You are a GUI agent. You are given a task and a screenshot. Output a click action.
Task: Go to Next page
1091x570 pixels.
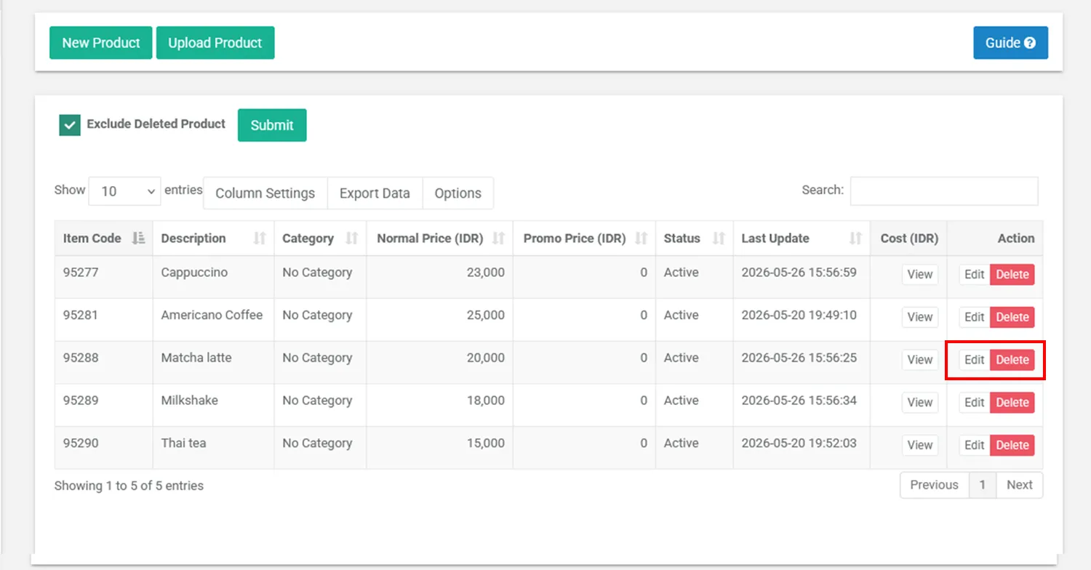coord(1019,485)
